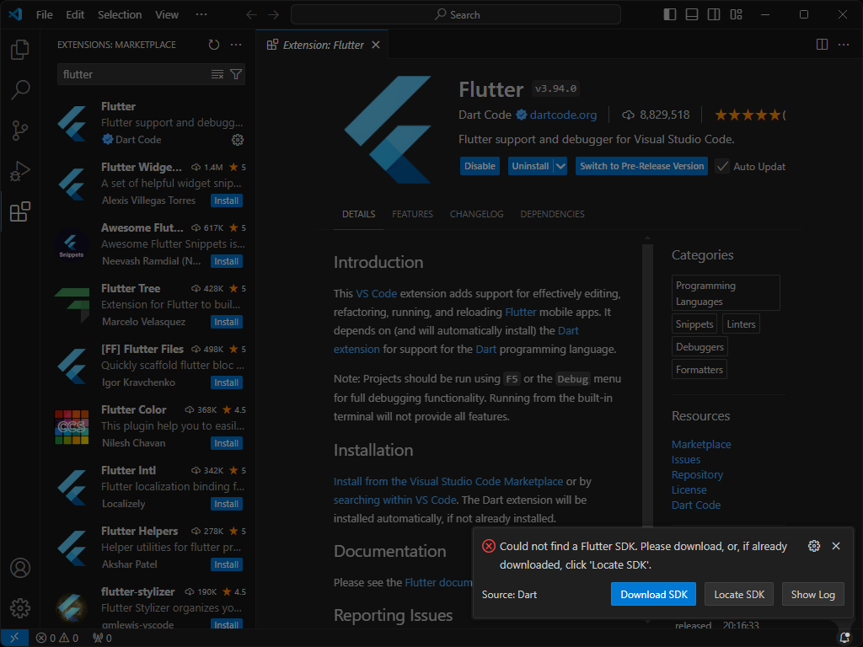Screen dimensions: 863x647
Task: Open Run and Debug view
Action: [x=20, y=171]
